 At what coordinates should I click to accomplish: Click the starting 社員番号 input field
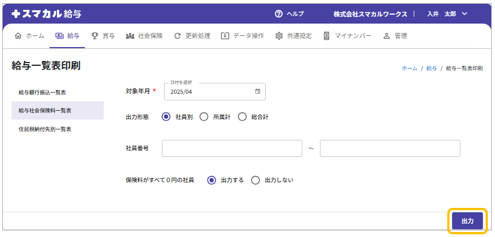tap(232, 148)
